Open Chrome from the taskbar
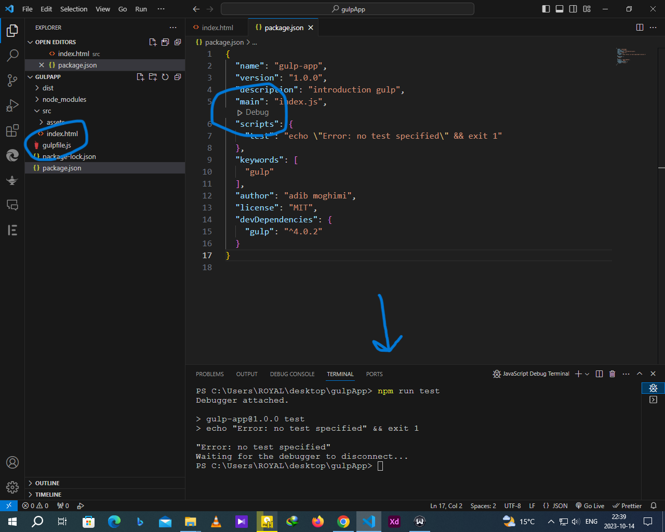The image size is (665, 532). (x=343, y=522)
